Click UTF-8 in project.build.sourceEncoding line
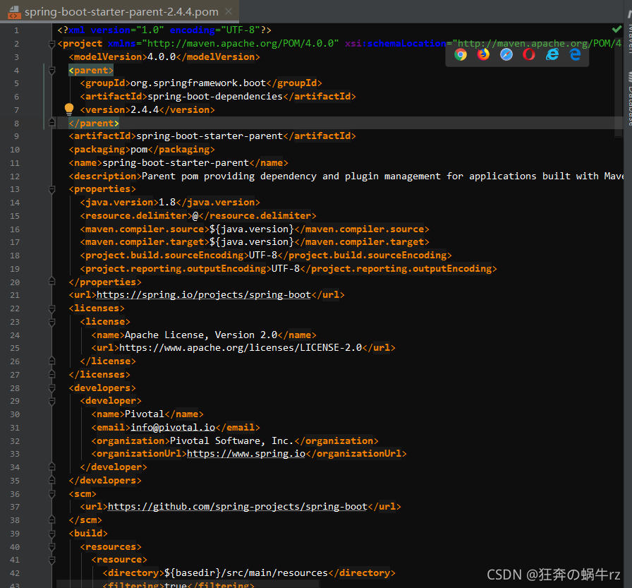 coord(263,256)
